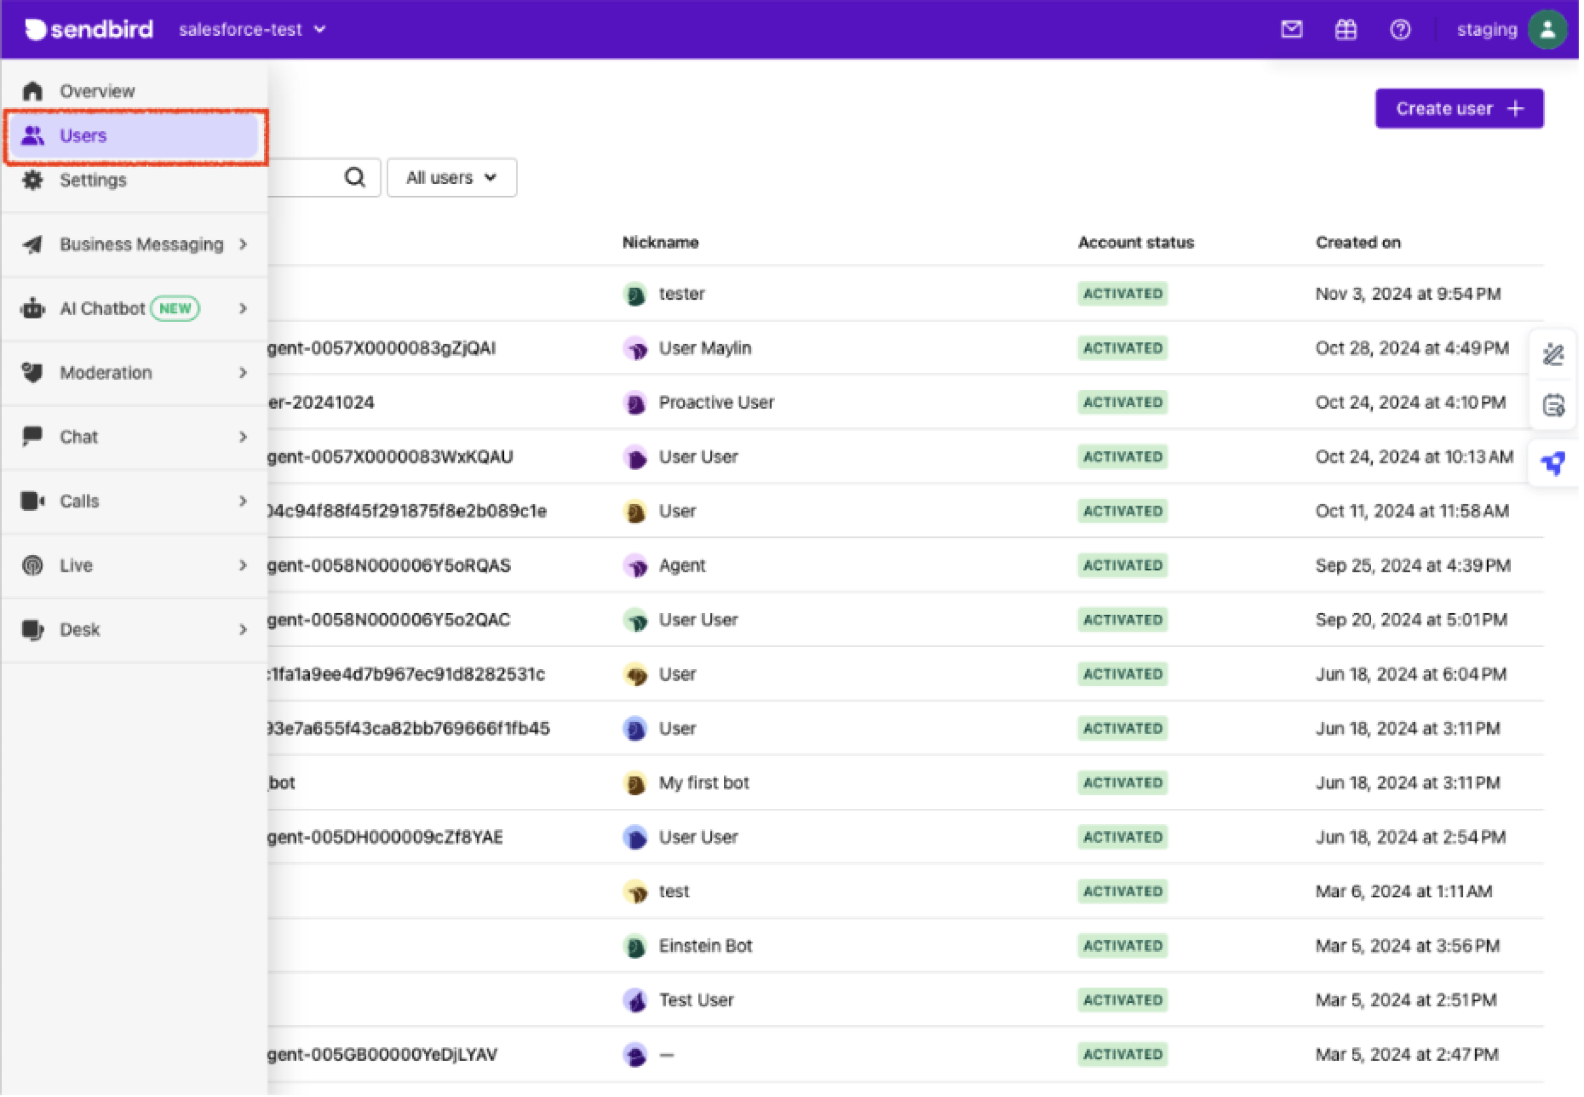Open user ID ending YeDjLYAV
The image size is (1584, 1097).
(x=383, y=1056)
